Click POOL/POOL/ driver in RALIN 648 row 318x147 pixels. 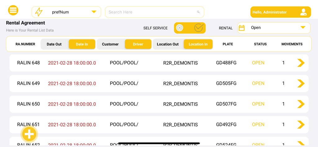tap(124, 63)
